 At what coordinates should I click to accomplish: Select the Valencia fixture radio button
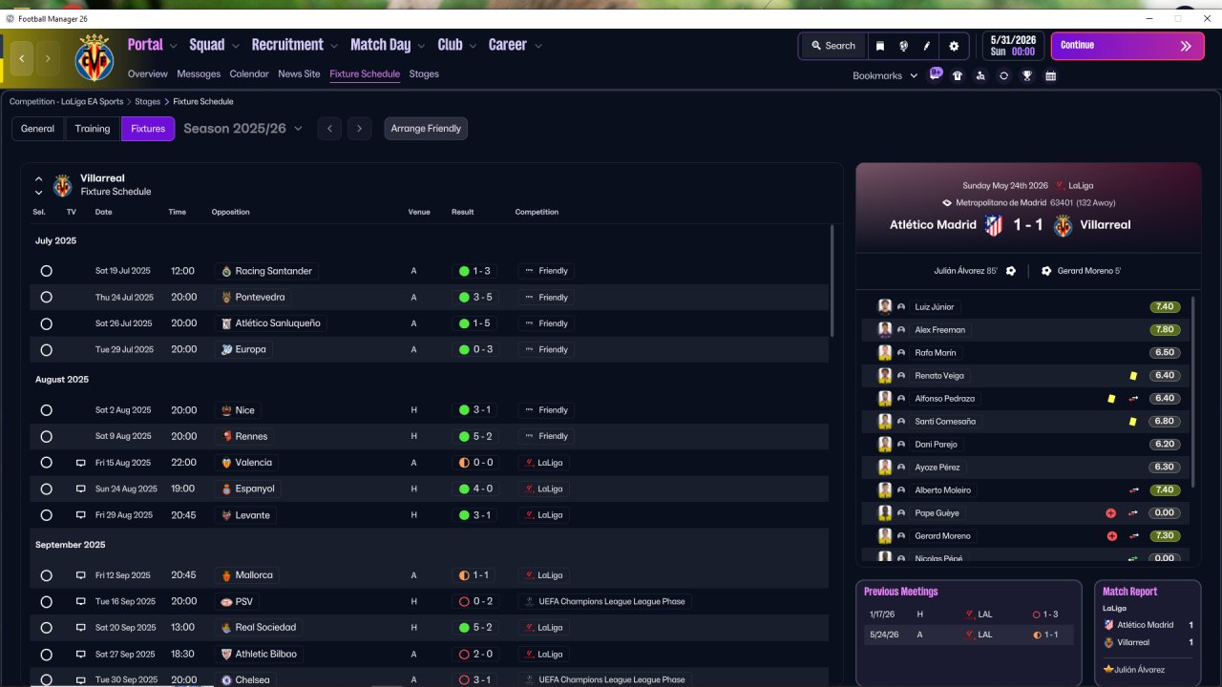[x=46, y=463]
